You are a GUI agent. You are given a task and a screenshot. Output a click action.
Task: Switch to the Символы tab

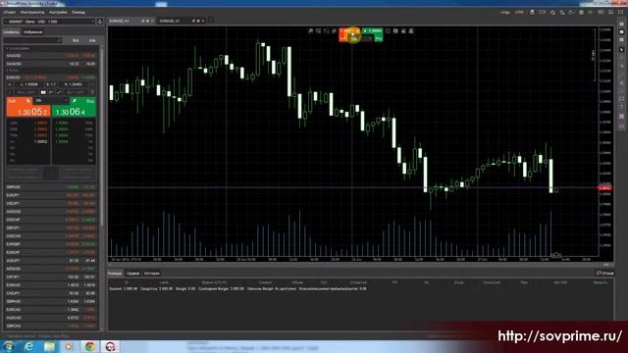tap(11, 32)
